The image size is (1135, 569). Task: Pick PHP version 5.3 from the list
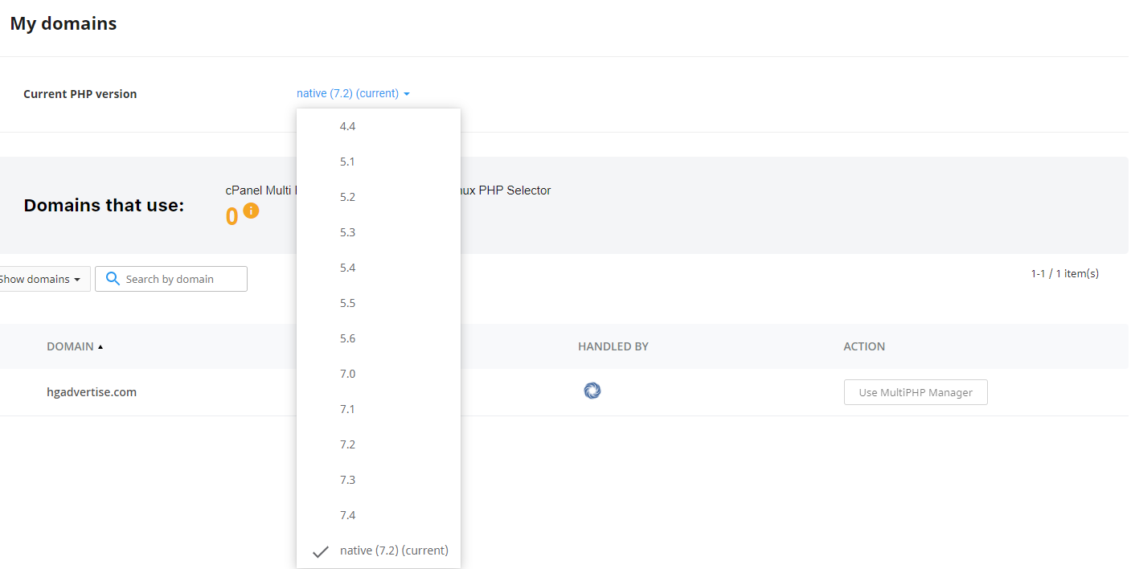347,231
